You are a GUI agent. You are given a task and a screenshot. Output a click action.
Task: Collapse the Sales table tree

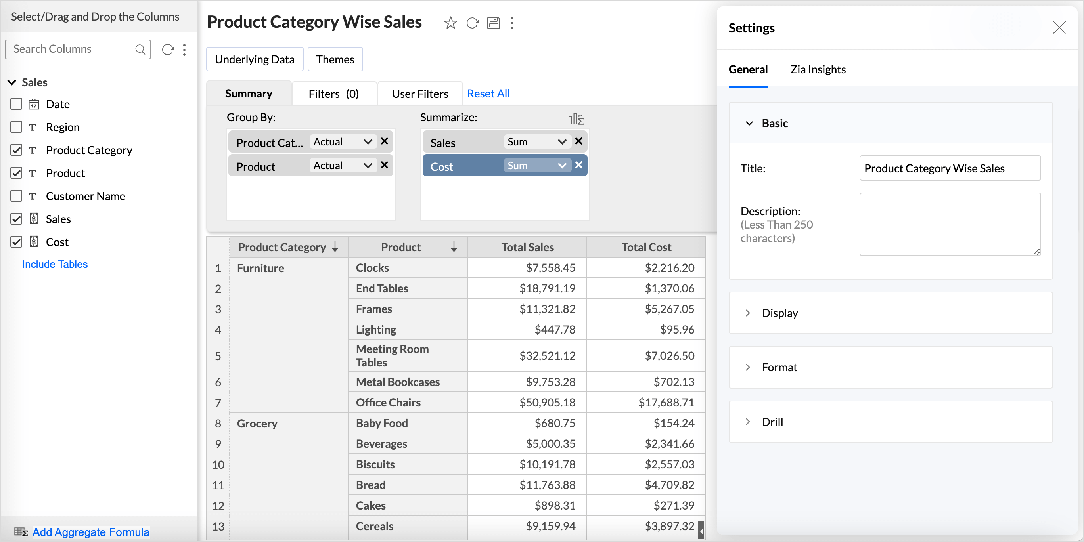[x=12, y=82]
